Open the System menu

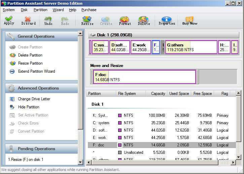[x=8, y=10]
